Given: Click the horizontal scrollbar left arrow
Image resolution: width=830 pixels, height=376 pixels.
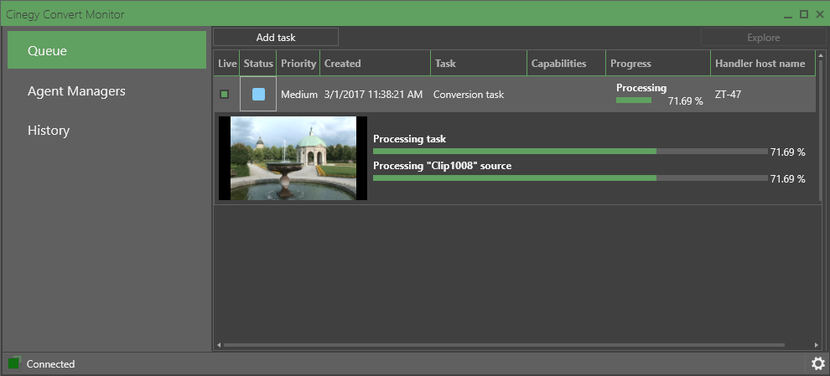Looking at the screenshot, I should [219, 345].
